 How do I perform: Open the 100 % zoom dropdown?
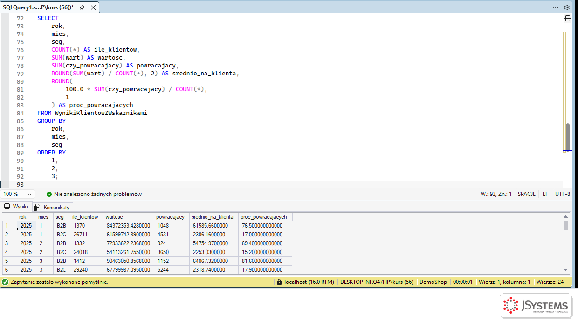(x=17, y=194)
